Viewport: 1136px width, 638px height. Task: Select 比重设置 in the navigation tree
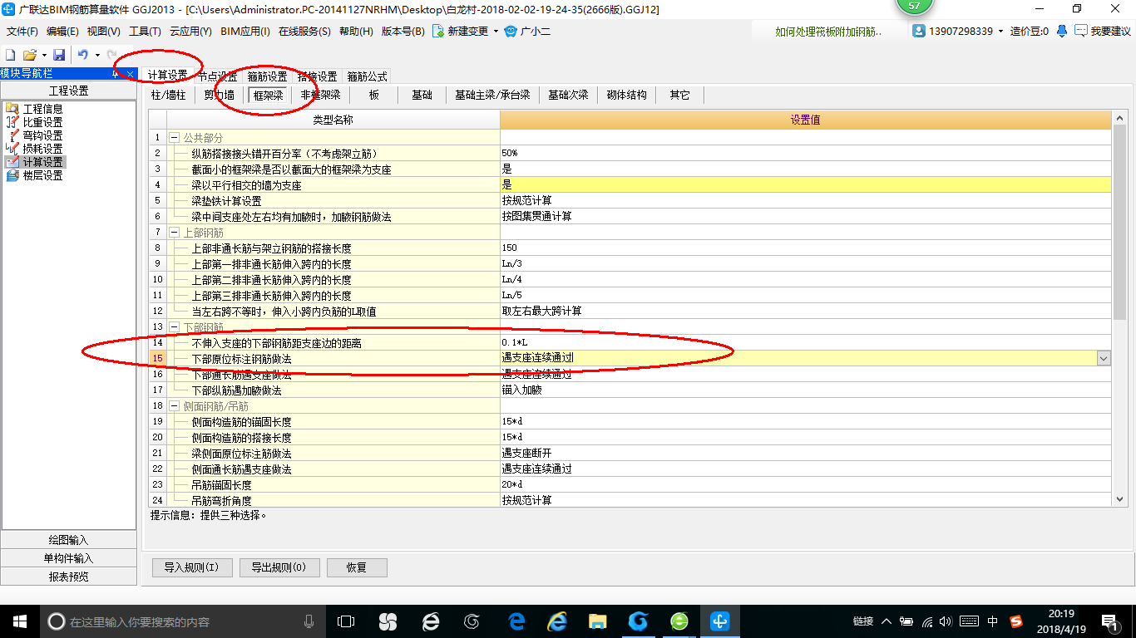pyautogui.click(x=42, y=122)
